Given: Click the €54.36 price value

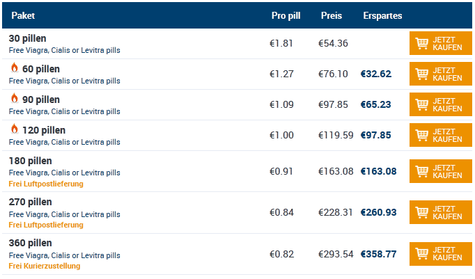Looking at the screenshot, I should coord(333,43).
